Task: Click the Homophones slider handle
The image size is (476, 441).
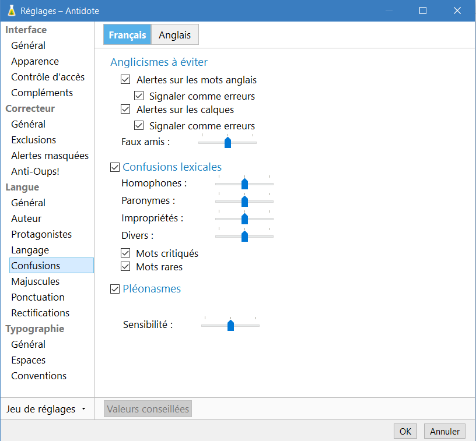Action: point(244,184)
